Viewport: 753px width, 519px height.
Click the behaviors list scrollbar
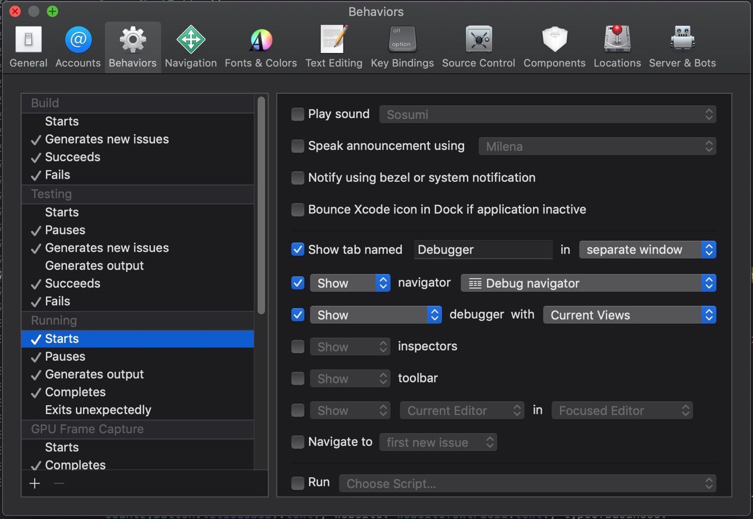point(261,204)
